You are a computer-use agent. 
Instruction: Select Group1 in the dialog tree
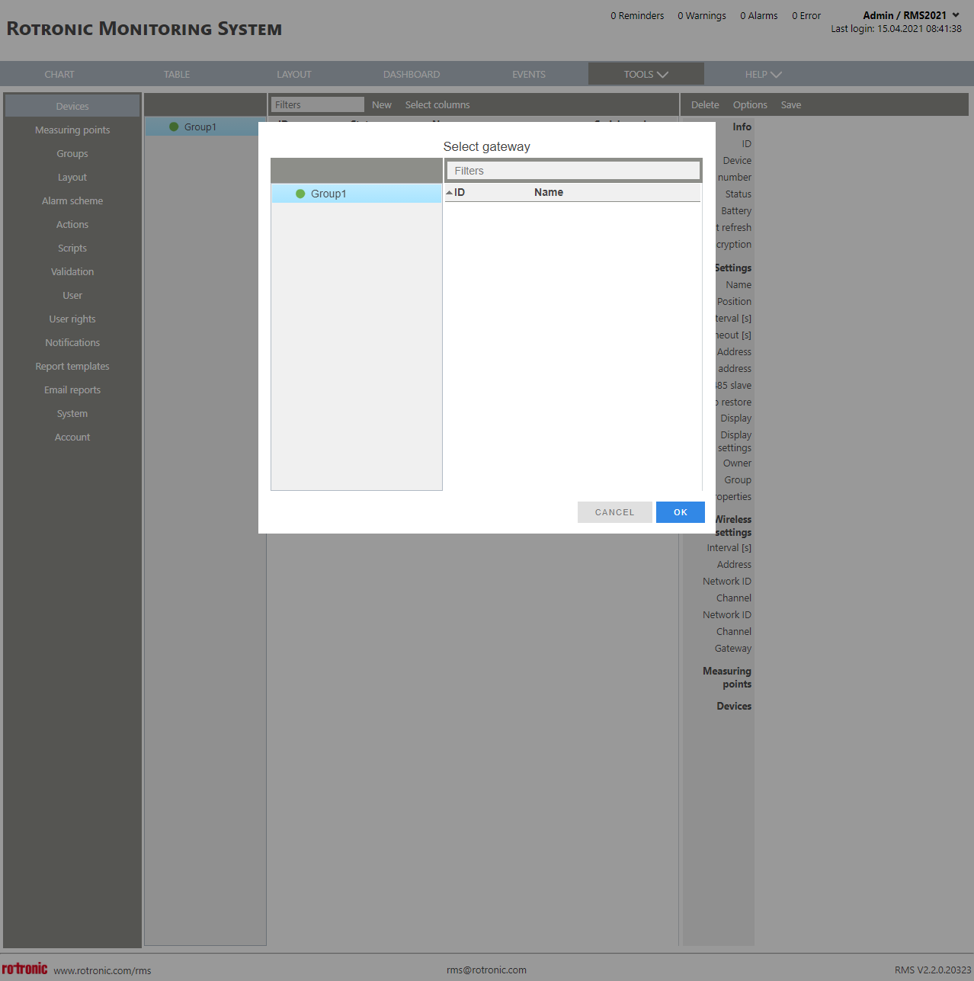[x=357, y=194]
